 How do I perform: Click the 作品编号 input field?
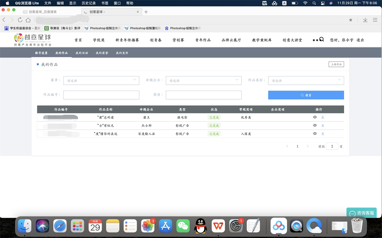(x=101, y=95)
